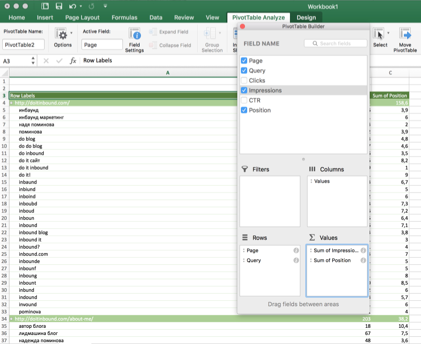Open the Review tab
The height and width of the screenshot is (344, 421).
pos(184,18)
